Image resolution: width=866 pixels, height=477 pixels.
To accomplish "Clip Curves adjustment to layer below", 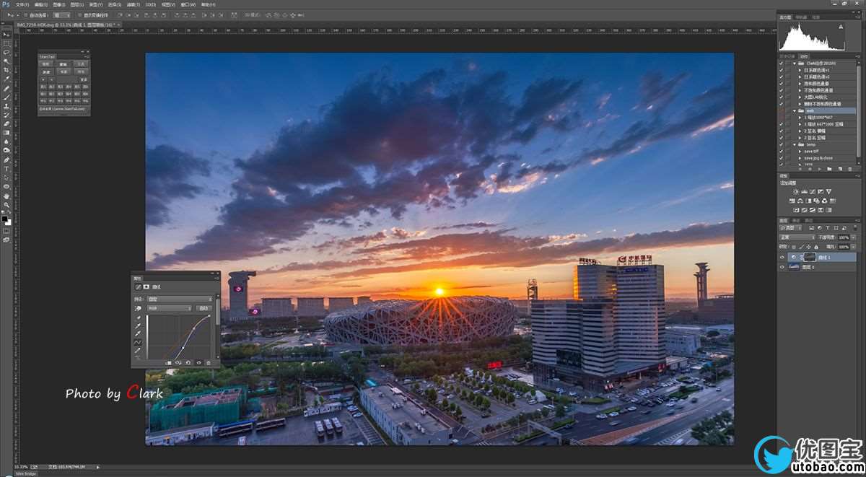I will click(169, 362).
